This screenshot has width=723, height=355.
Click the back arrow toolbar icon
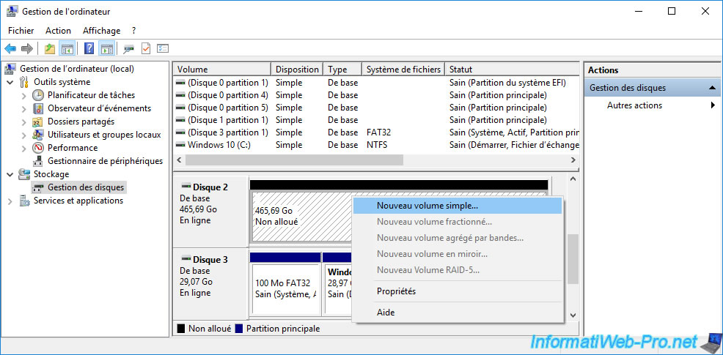[10, 49]
